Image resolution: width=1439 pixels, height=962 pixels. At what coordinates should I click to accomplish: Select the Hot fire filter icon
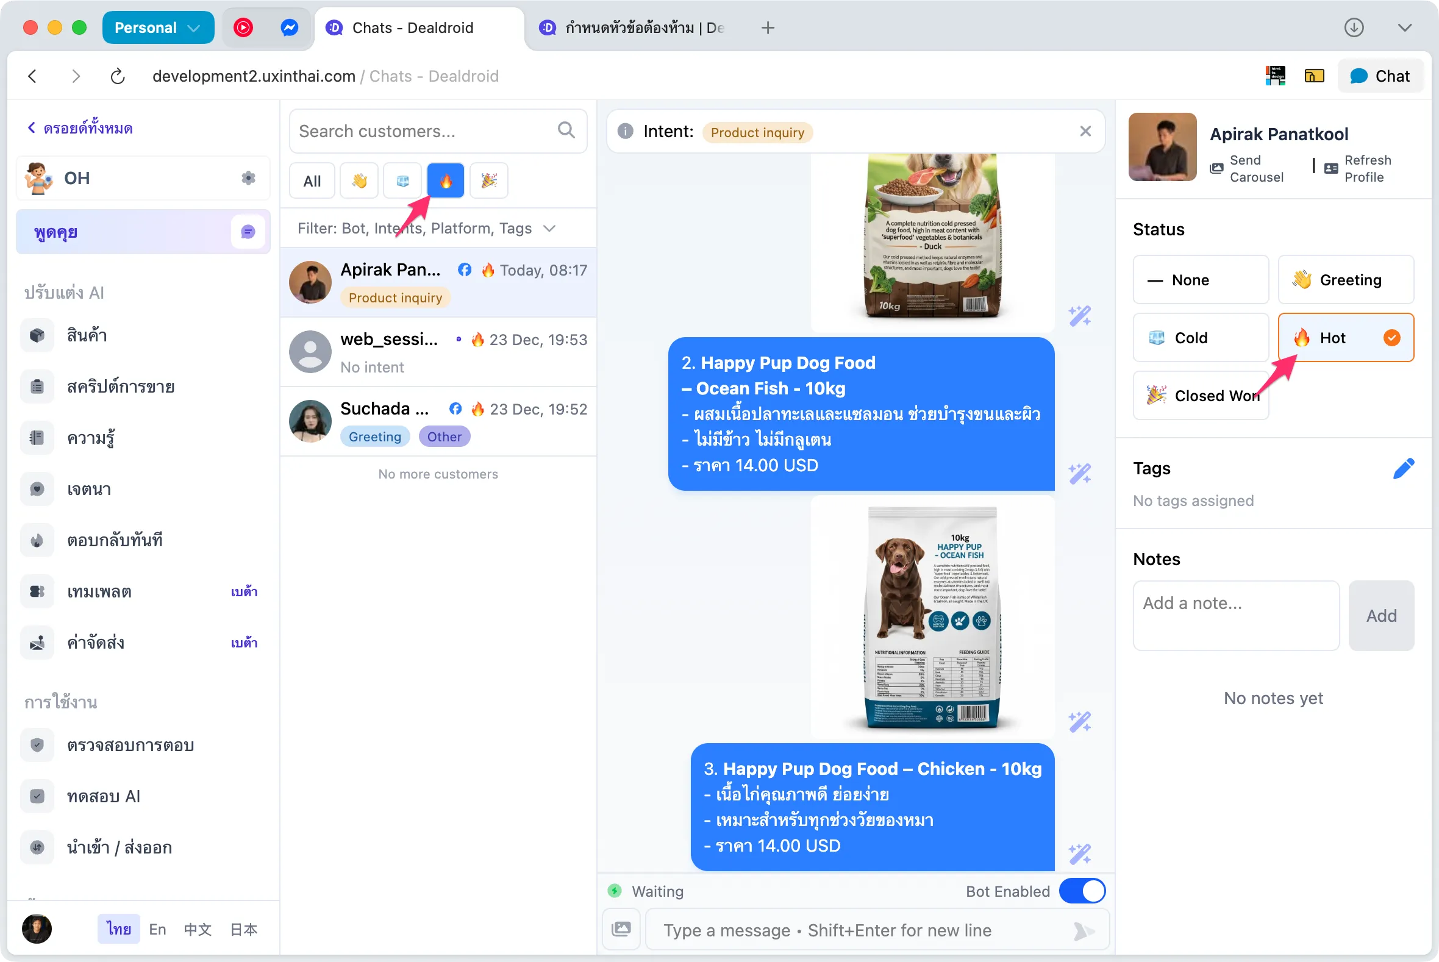(x=445, y=180)
